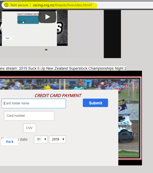Click the Back button on the payment form
The height and width of the screenshot is (173, 153).
point(10,141)
